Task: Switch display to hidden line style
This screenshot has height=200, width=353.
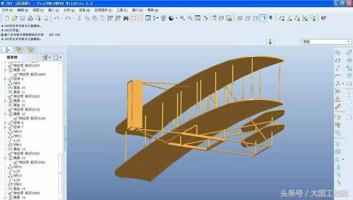Action: coord(248,18)
